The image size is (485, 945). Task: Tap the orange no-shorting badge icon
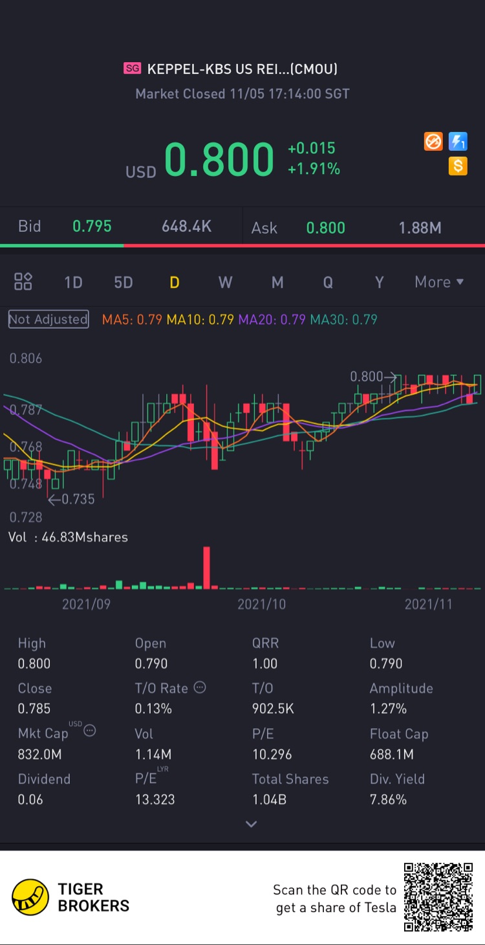tap(433, 141)
